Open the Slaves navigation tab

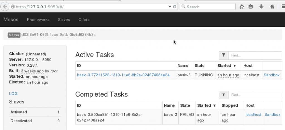pyautogui.click(x=64, y=20)
